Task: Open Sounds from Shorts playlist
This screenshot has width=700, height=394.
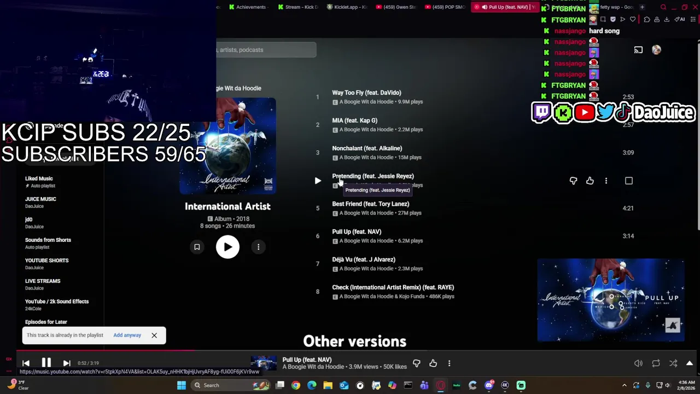Action: point(48,244)
